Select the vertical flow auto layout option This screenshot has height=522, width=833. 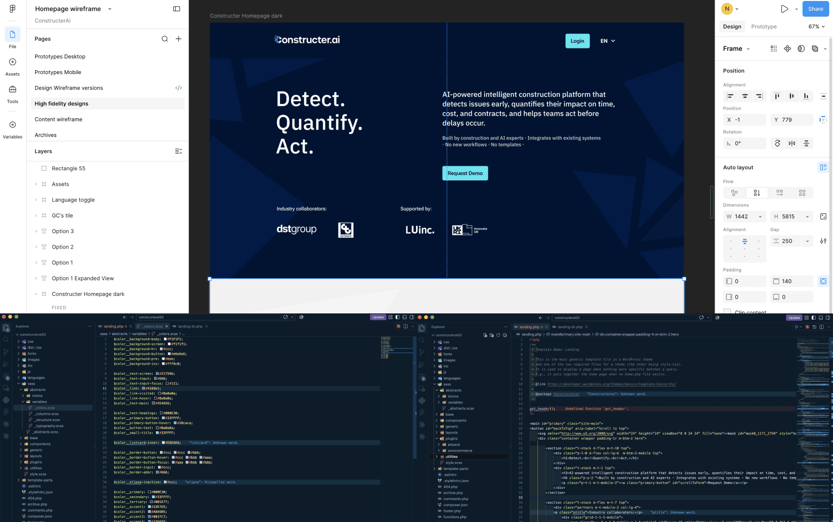757,193
